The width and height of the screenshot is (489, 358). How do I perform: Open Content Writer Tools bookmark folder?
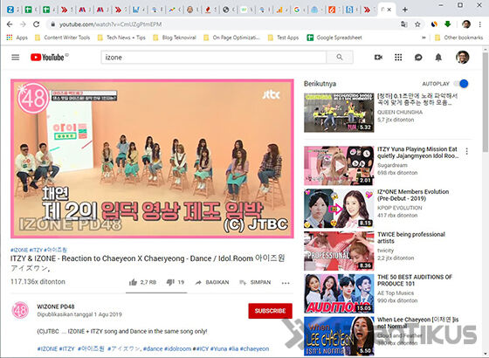[x=62, y=38]
